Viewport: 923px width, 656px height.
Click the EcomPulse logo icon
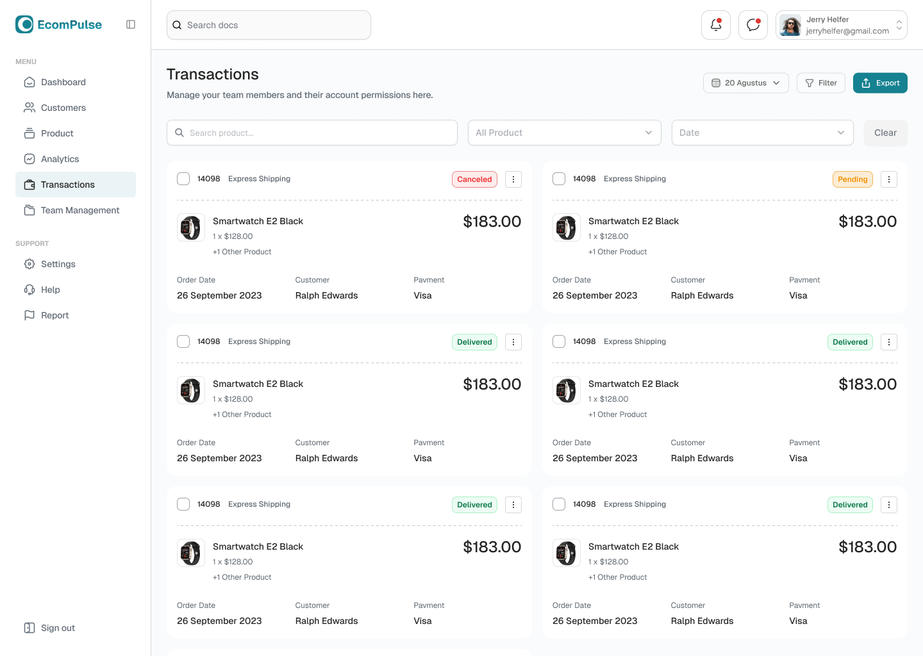point(24,24)
